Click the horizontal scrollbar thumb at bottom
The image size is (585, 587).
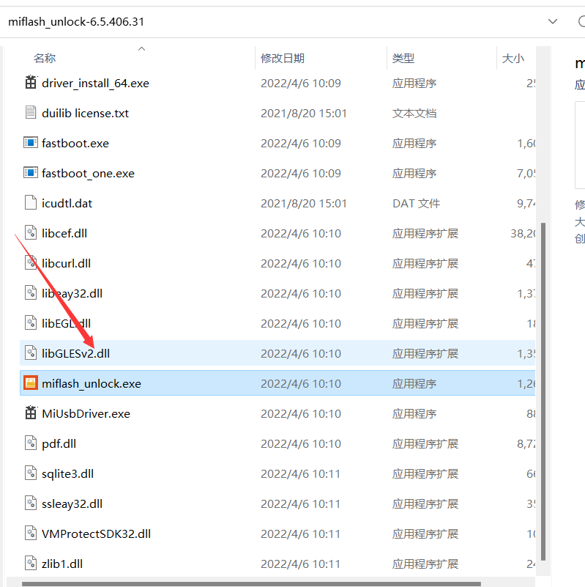click(x=251, y=583)
